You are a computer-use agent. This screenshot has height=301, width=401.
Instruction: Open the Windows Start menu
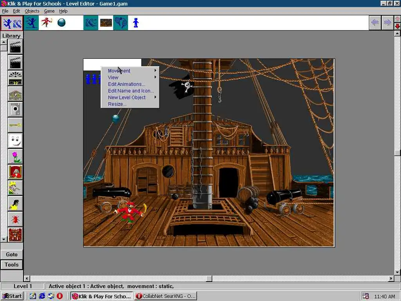[12, 296]
